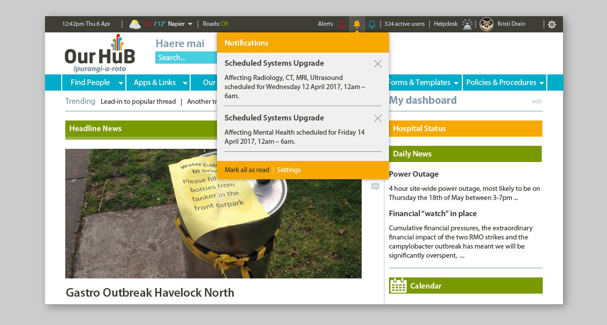Click the Notifications panel title
Screen dimensions: 607x325
(246, 43)
